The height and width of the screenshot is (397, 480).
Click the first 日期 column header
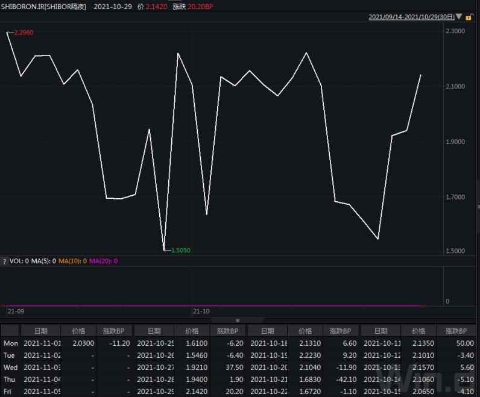pos(41,331)
